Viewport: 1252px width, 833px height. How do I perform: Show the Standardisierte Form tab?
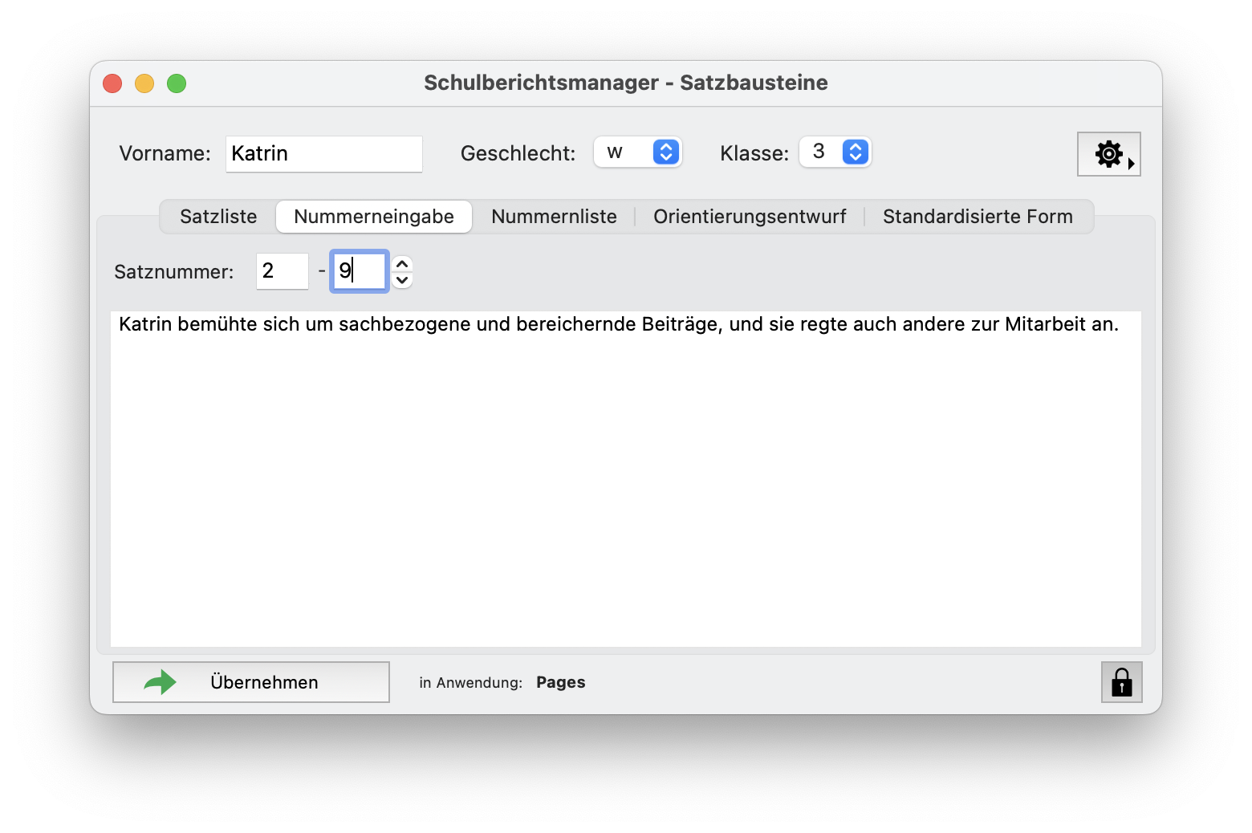coord(978,217)
